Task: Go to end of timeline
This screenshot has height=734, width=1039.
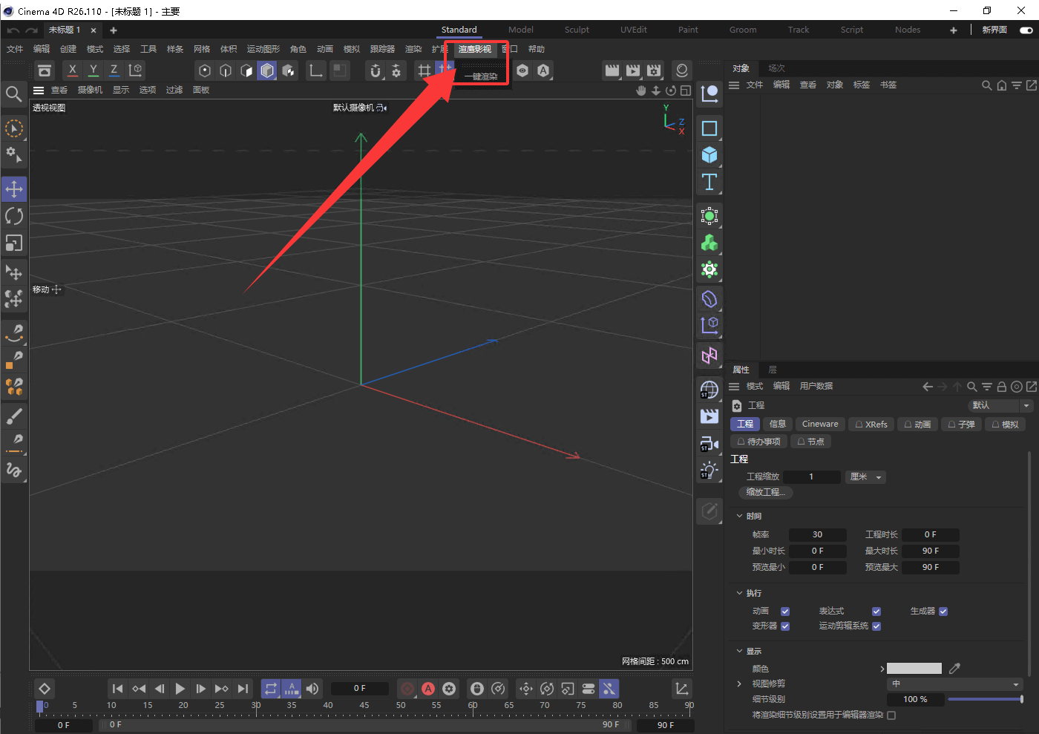Action: [x=243, y=689]
